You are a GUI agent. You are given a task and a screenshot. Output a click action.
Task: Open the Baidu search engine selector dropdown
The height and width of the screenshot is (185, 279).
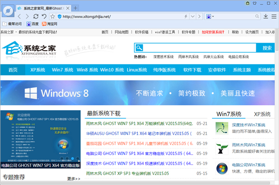click(x=210, y=17)
